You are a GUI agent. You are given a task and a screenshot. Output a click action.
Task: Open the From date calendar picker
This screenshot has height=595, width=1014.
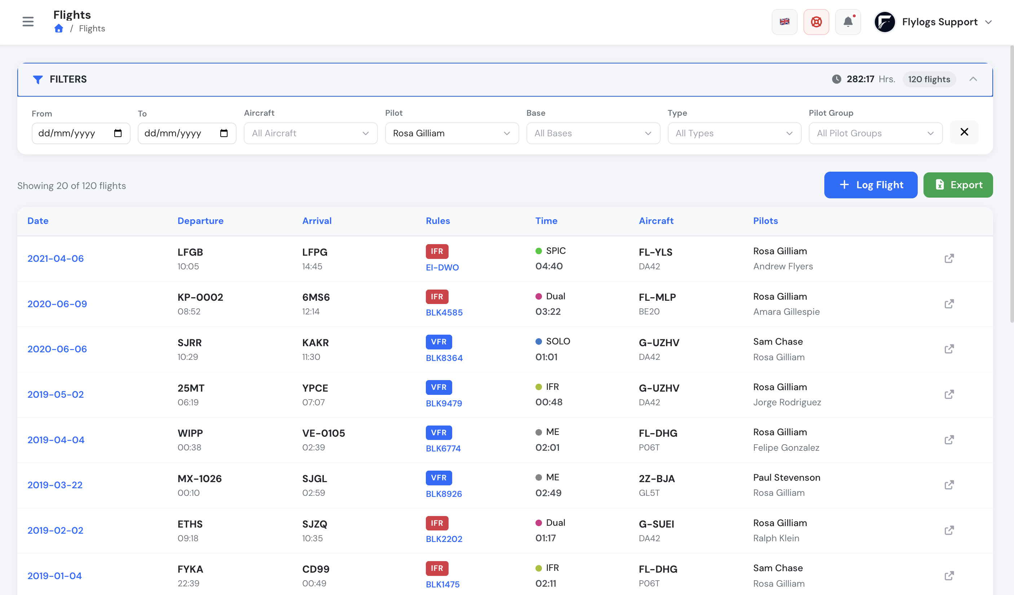click(x=118, y=133)
